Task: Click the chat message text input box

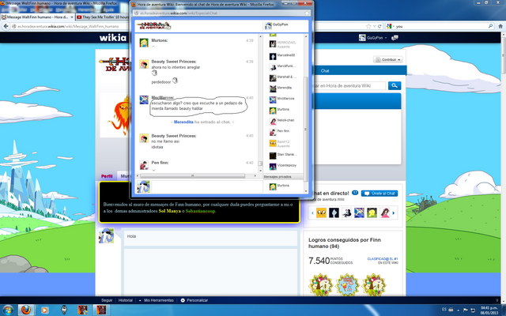Action: [x=207, y=187]
